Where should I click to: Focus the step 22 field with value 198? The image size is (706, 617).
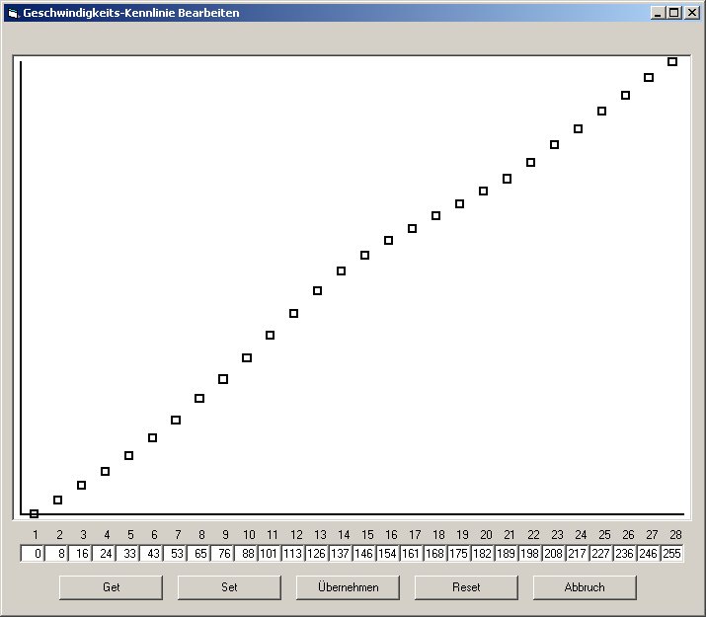pos(529,554)
